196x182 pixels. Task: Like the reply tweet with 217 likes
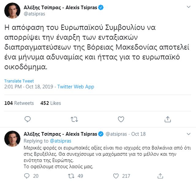tap(116, 176)
